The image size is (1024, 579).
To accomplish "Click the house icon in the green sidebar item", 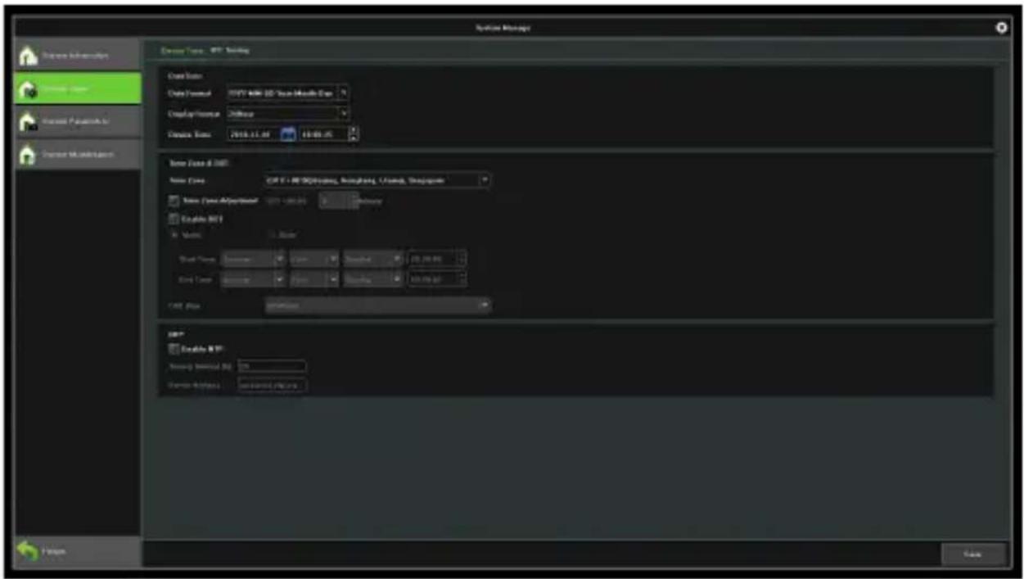I will 29,88.
